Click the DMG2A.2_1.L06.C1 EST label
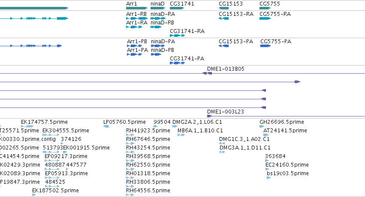365x197 pixels. click(x=197, y=122)
